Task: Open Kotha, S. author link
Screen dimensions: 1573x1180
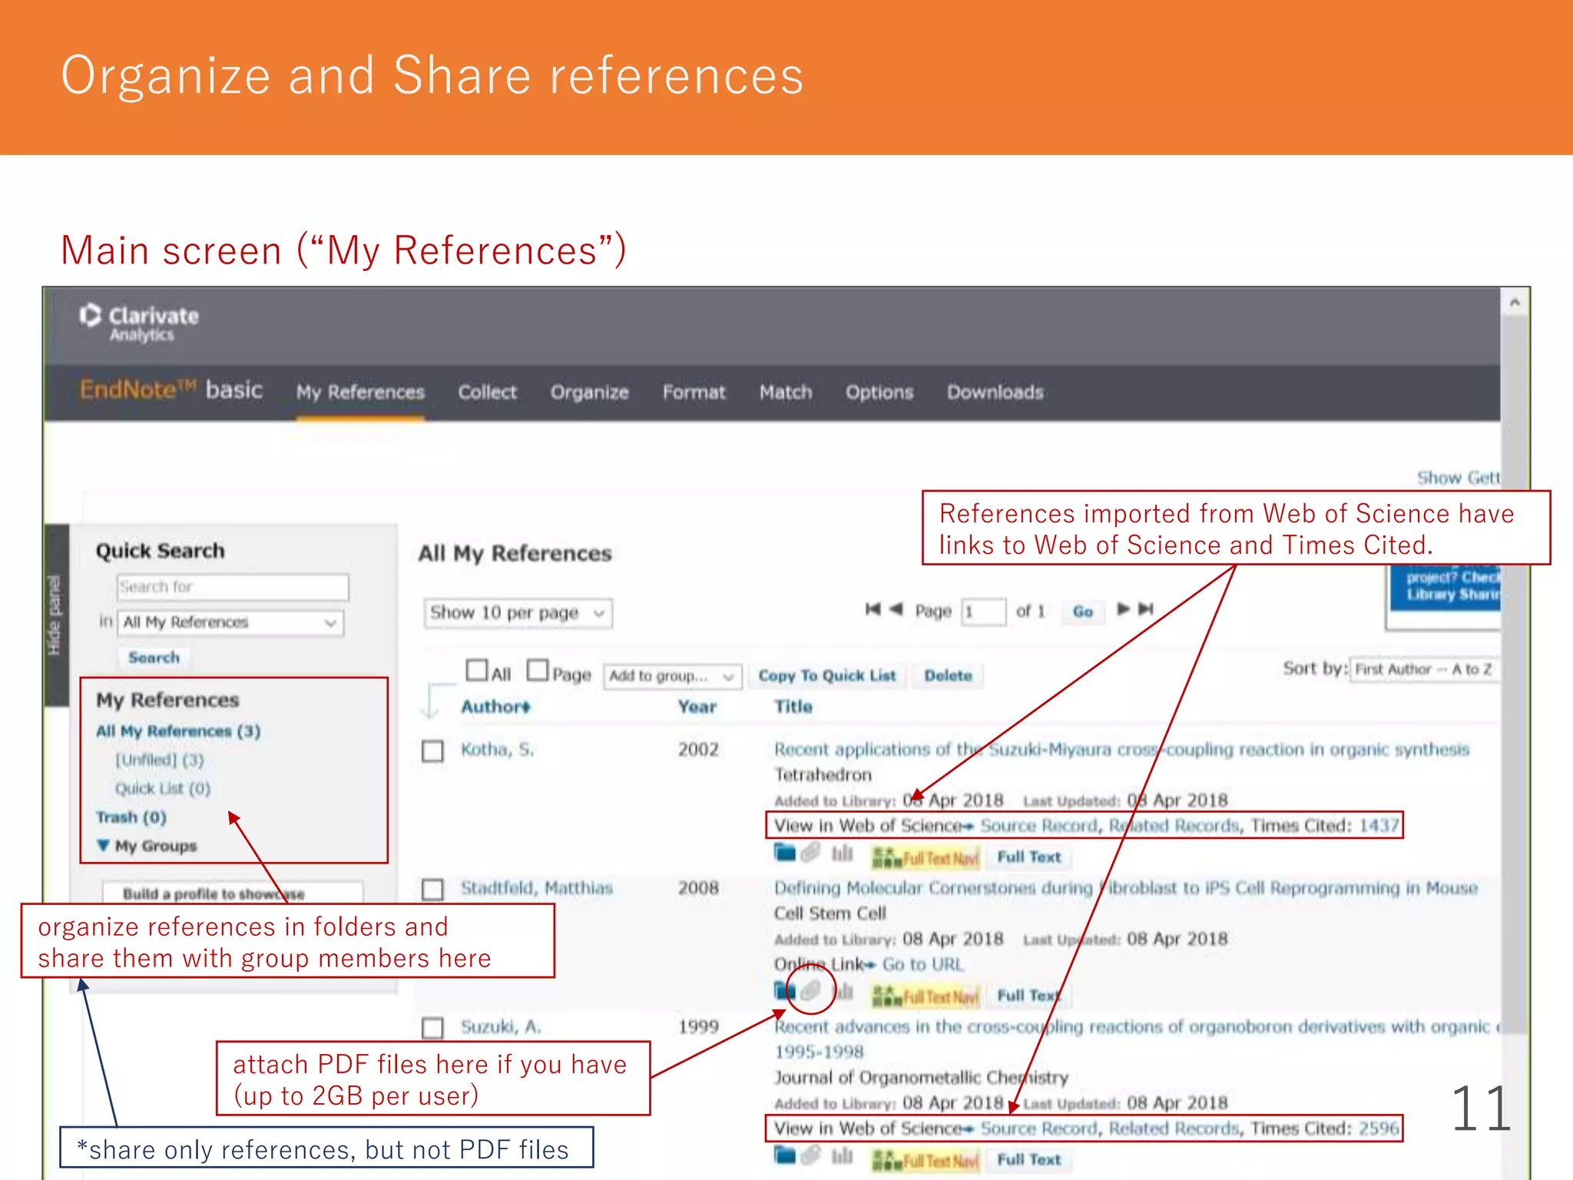Action: (497, 750)
